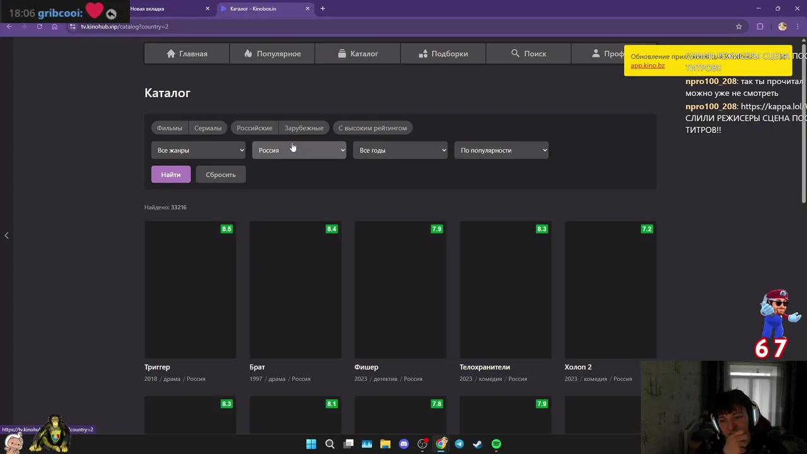Open the Подборки nav item
Screen dimensions: 807x454
[443, 54]
